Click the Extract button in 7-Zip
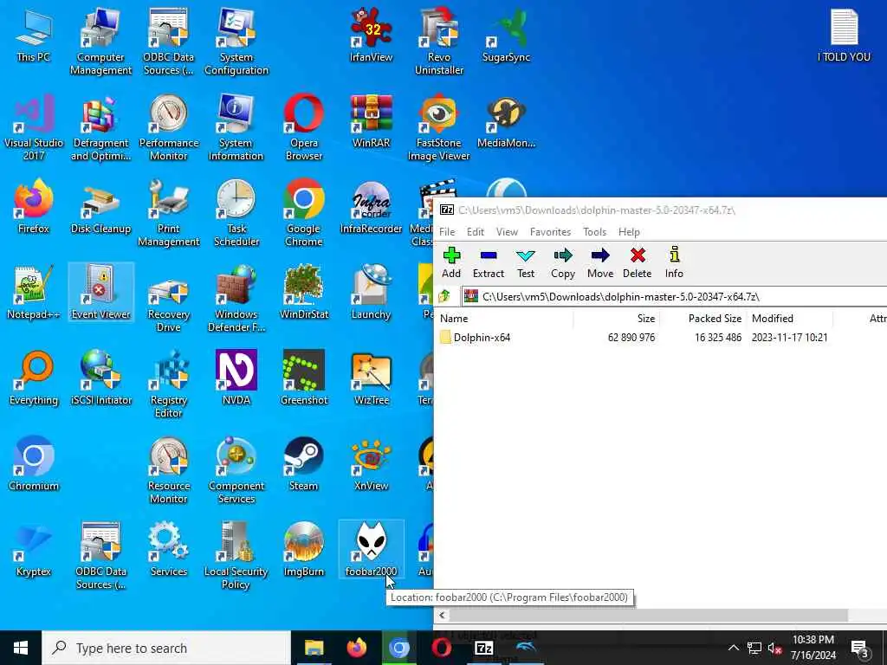887x665 pixels. 489,263
